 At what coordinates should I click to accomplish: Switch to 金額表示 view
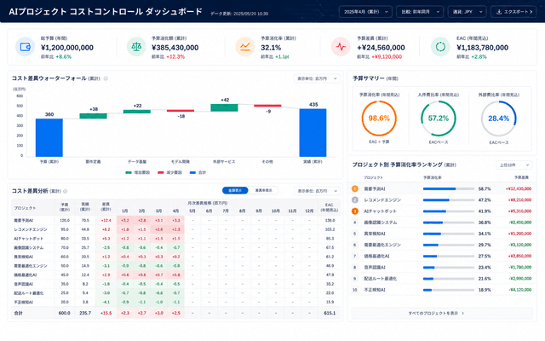(x=235, y=190)
